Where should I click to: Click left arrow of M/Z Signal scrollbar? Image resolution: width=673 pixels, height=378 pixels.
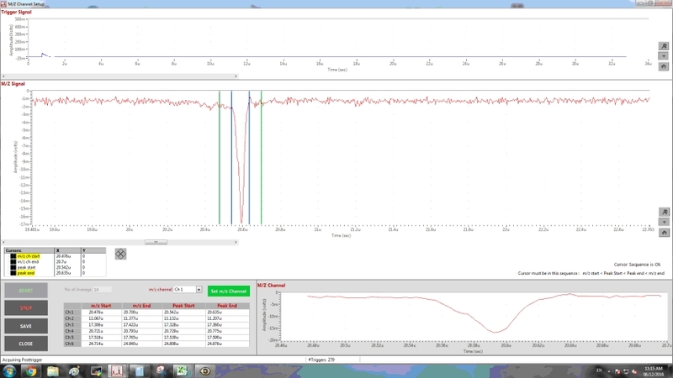click(x=3, y=243)
